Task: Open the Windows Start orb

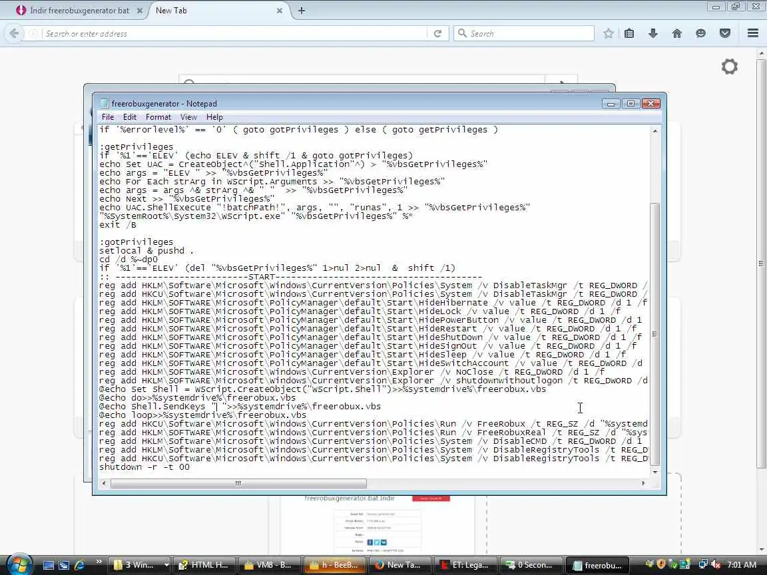Action: [x=20, y=565]
